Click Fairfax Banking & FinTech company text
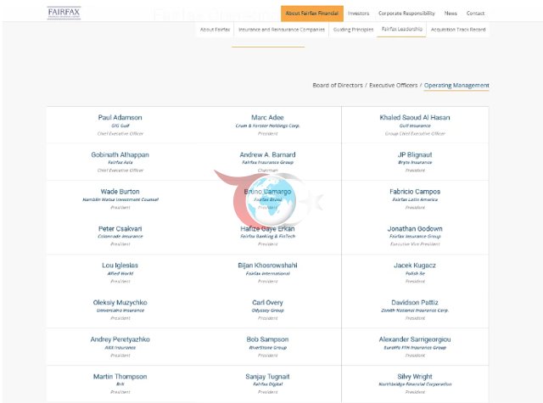Viewport: 543px width, 403px height. coord(267,236)
